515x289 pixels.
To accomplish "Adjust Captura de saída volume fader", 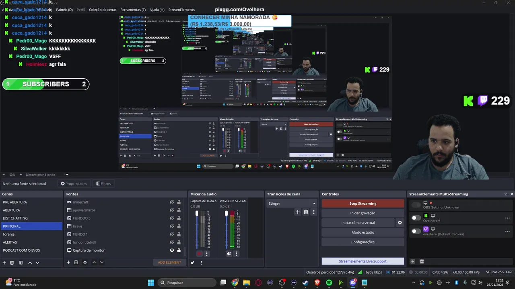I will coord(197,213).
